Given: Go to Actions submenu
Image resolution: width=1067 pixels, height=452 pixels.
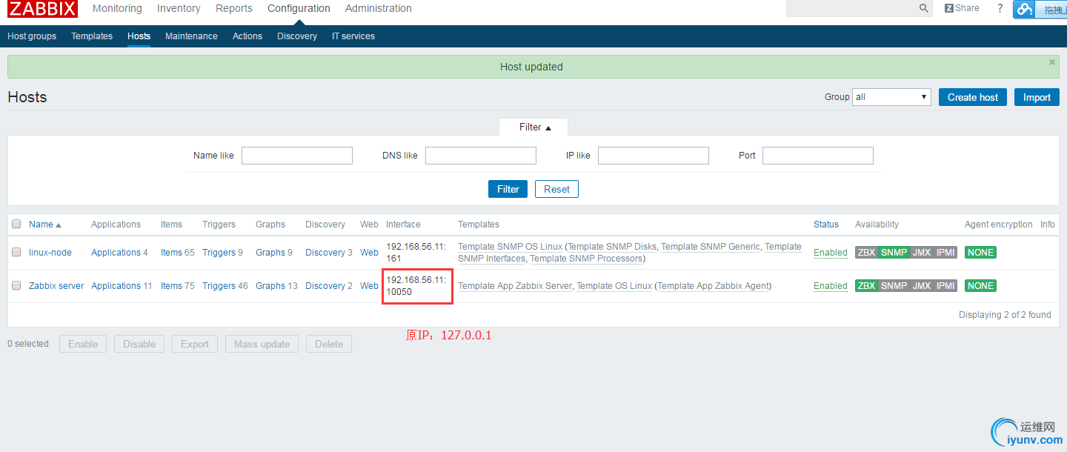Looking at the screenshot, I should (x=247, y=36).
